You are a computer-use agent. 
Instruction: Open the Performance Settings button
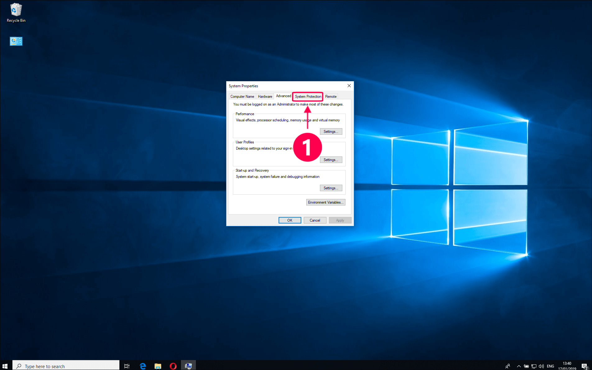pyautogui.click(x=331, y=132)
